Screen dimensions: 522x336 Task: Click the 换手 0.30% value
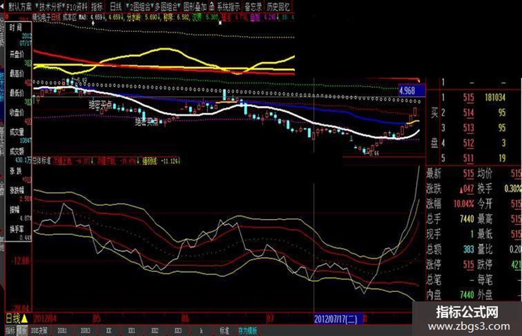[513, 189]
